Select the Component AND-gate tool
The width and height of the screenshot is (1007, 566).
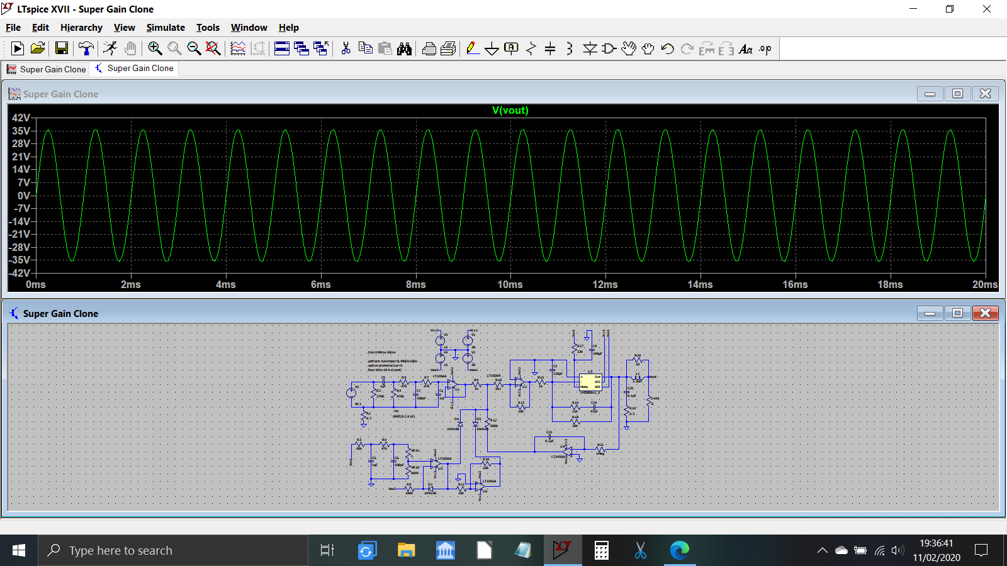pyautogui.click(x=609, y=48)
